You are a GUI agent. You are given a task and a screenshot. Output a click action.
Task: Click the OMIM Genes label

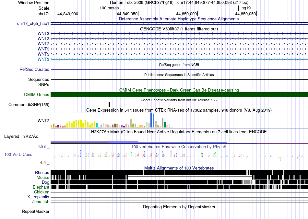pyautogui.click(x=37, y=95)
